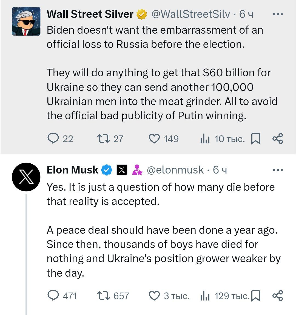Reply to Wall Street Silver's tweet

(x=53, y=139)
